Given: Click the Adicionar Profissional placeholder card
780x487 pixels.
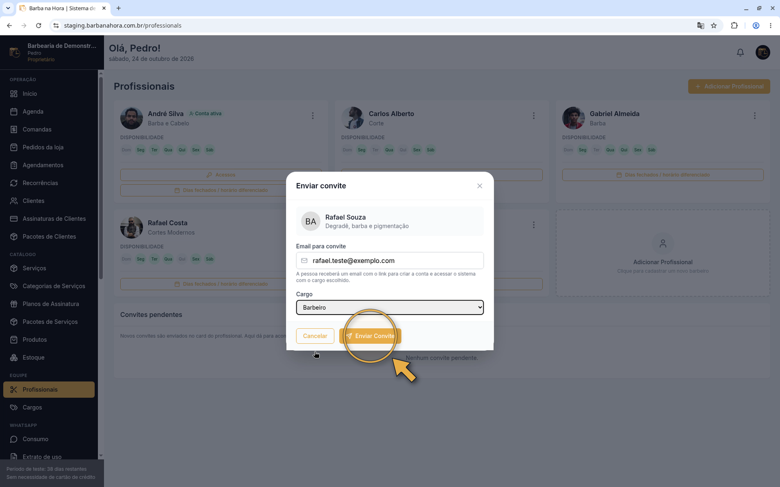Looking at the screenshot, I should [663, 253].
